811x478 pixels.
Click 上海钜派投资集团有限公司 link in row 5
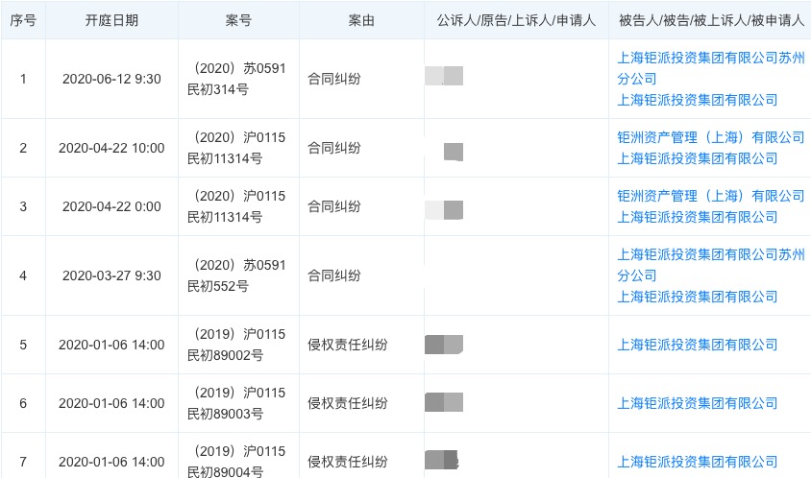698,345
